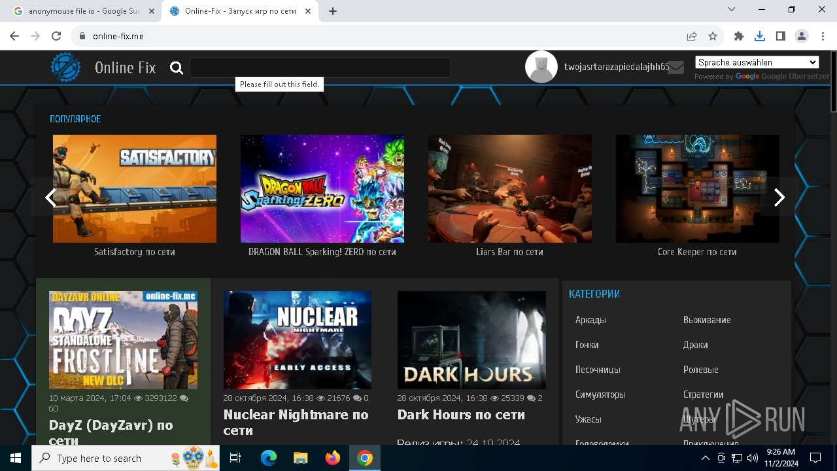The width and height of the screenshot is (837, 471).
Task: Open the Chrome extensions puzzle icon
Action: pos(739,36)
